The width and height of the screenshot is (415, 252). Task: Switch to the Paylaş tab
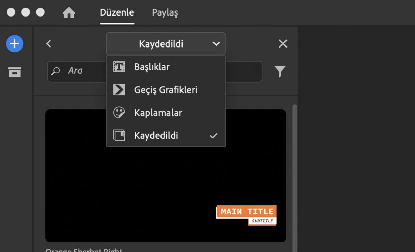pos(164,13)
